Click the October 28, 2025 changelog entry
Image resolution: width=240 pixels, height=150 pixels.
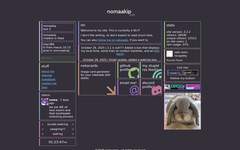point(120,60)
